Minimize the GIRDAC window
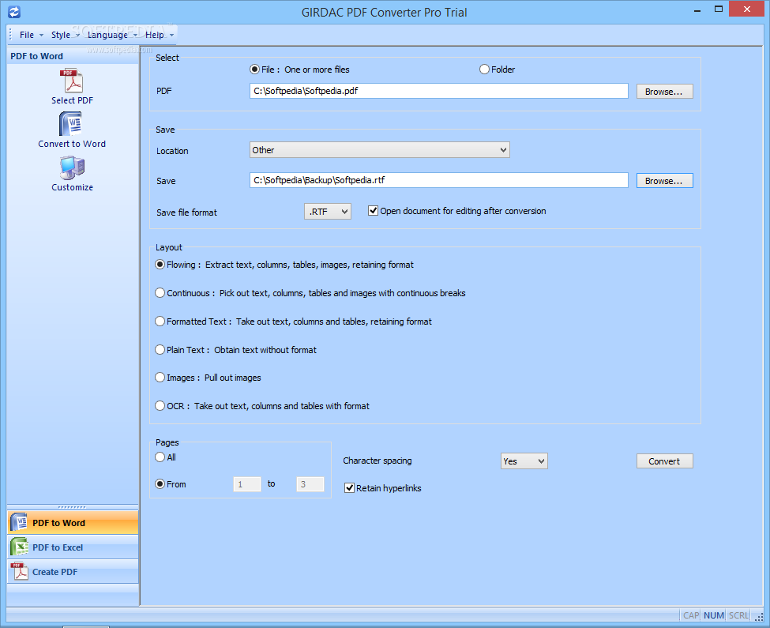 pyautogui.click(x=697, y=9)
